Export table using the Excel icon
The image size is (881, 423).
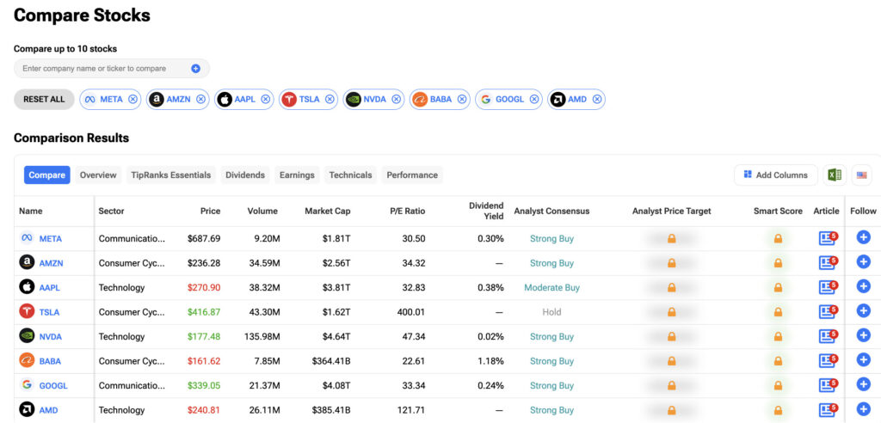pos(835,175)
